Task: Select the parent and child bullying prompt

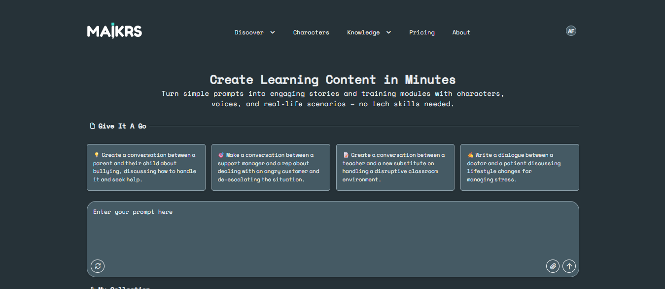Action: click(x=146, y=168)
